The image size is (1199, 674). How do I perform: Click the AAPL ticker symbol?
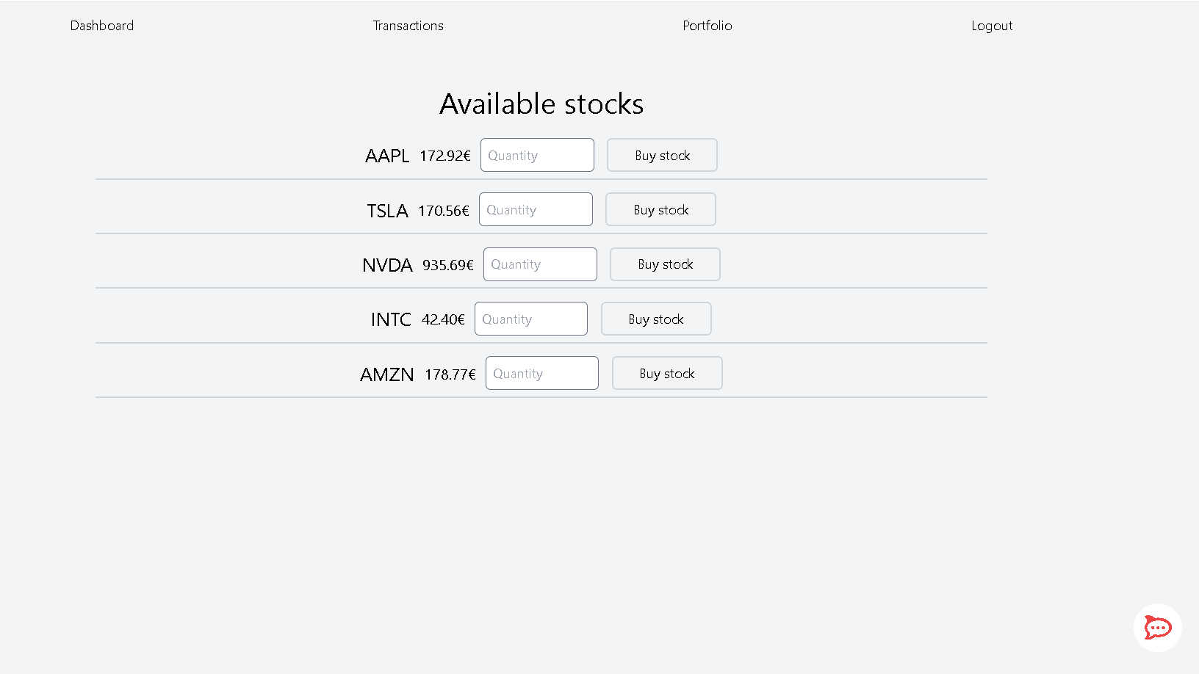[x=387, y=156]
